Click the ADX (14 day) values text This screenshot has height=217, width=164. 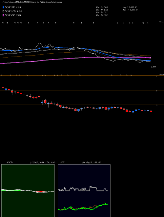click(92, 162)
